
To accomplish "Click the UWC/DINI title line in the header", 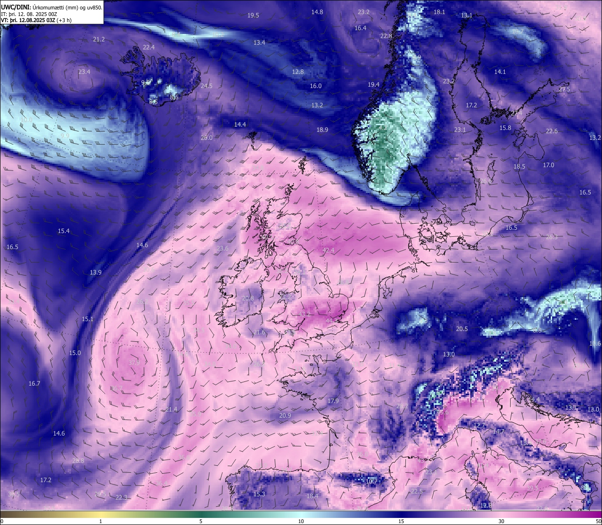I will tap(52, 7).
